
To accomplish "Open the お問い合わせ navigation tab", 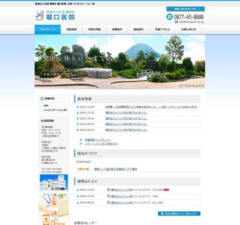I will [188, 29].
